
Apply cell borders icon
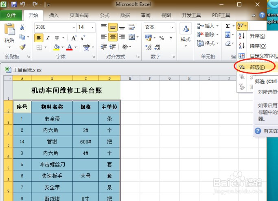tap(39, 47)
